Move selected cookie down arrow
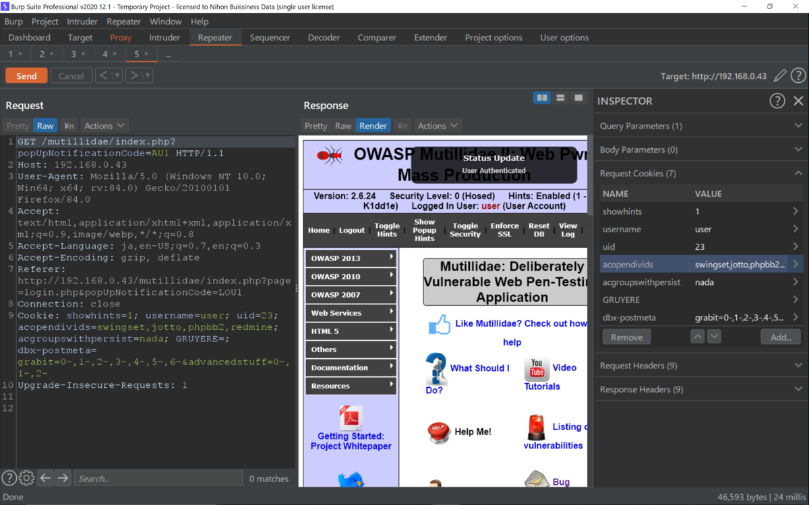 [x=714, y=337]
